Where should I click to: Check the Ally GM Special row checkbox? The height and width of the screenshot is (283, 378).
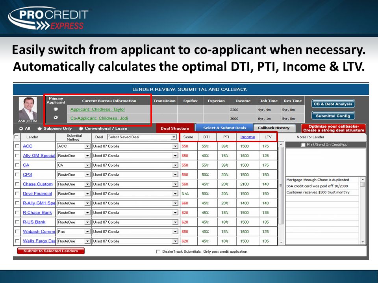[x=17, y=156]
